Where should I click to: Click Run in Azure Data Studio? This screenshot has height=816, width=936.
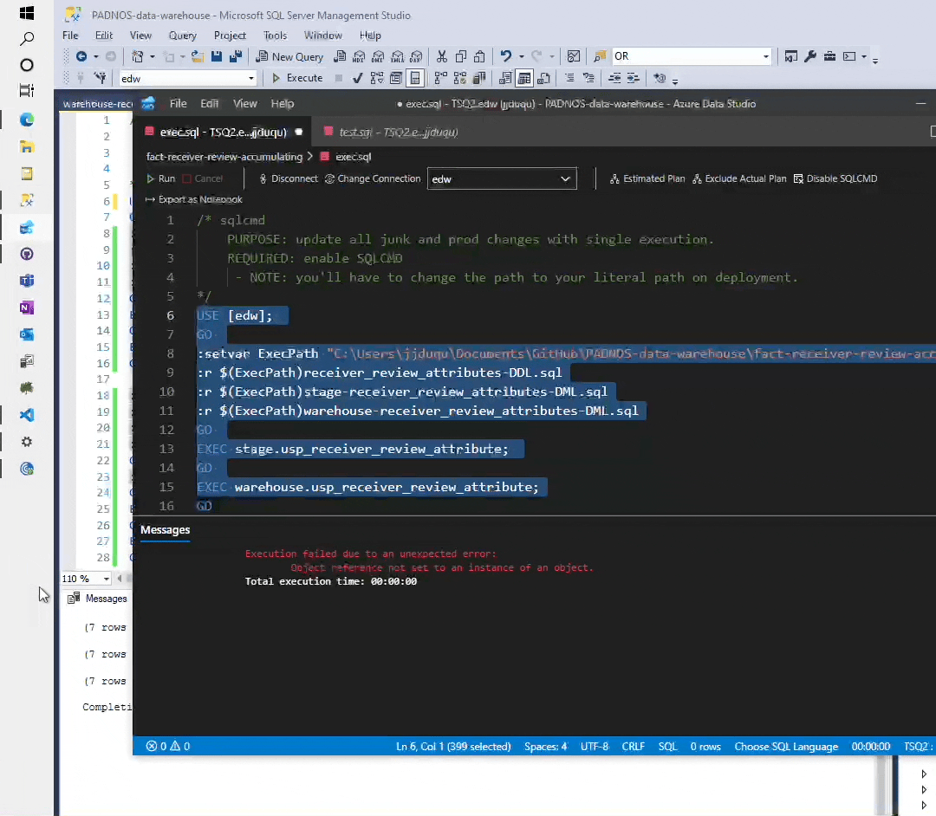(x=160, y=178)
